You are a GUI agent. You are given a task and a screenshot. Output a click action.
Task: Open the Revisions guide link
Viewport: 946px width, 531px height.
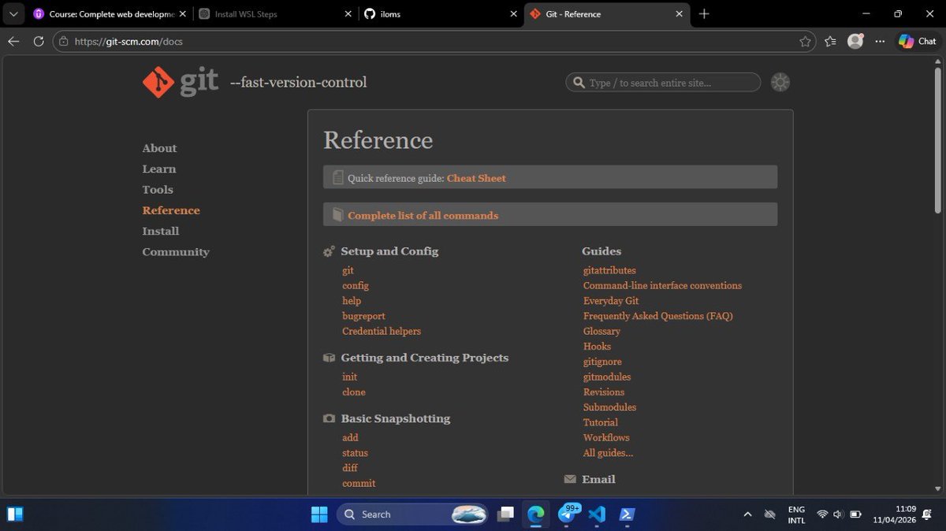(604, 392)
